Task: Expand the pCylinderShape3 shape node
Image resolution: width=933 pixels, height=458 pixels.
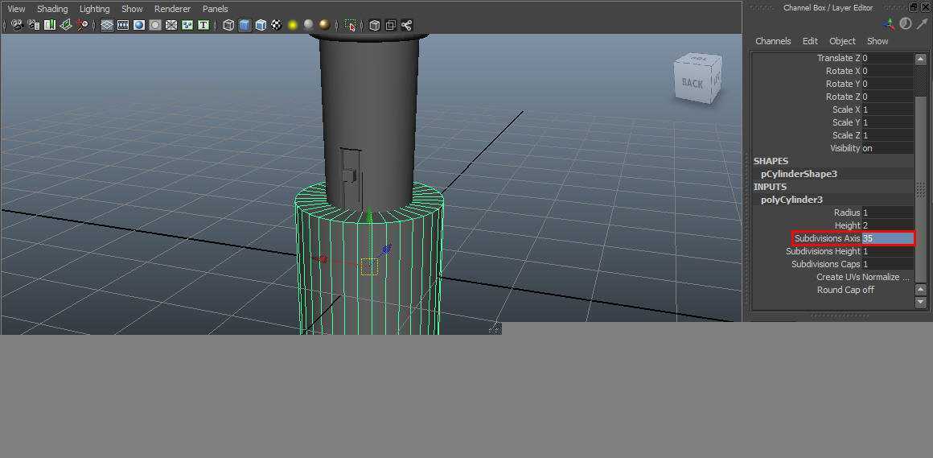Action: pyautogui.click(x=799, y=174)
